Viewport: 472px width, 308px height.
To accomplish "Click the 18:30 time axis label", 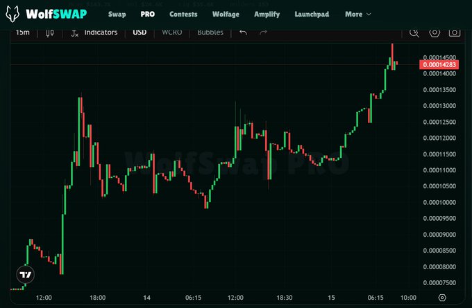I will (x=285, y=298).
